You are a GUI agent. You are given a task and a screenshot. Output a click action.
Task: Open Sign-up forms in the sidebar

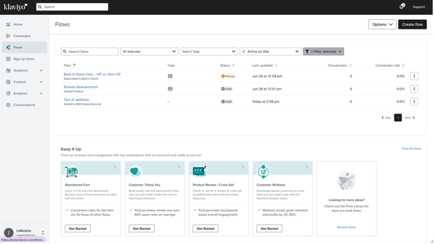tap(25, 59)
